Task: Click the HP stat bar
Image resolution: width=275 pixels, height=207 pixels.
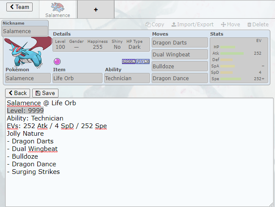Action: click(228, 47)
